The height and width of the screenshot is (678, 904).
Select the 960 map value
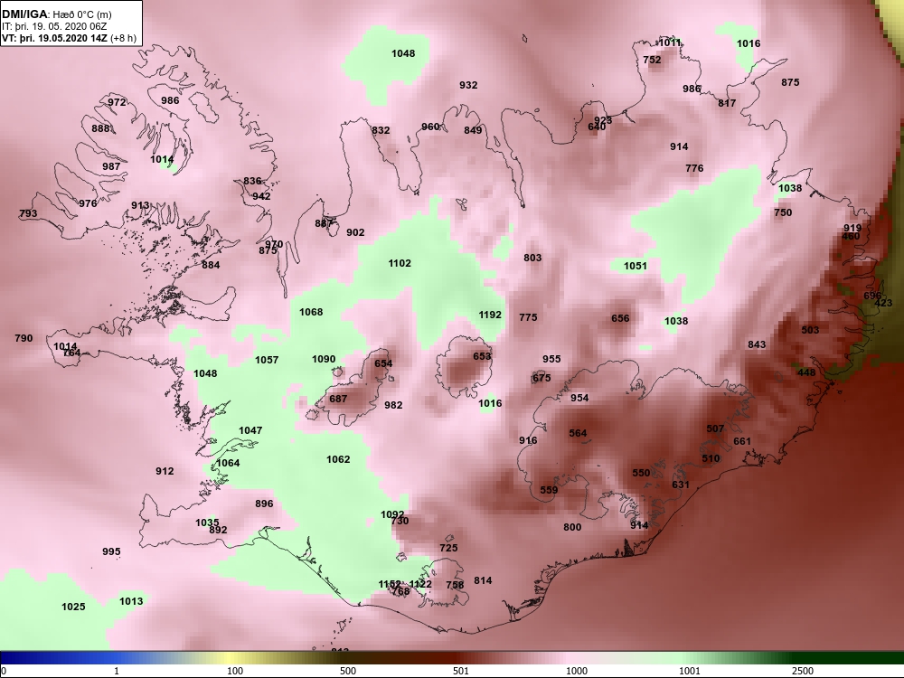[430, 127]
